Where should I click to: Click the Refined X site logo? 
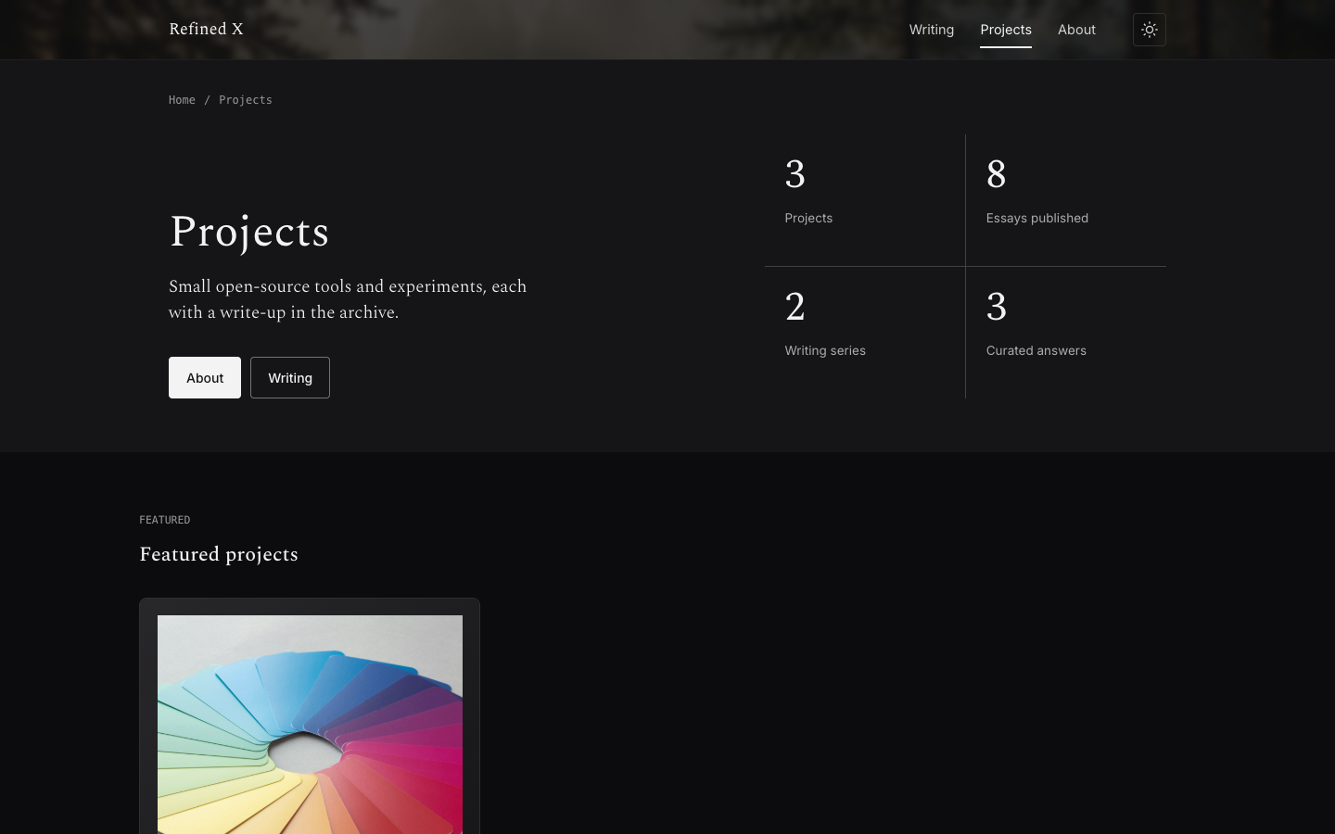[x=206, y=29]
